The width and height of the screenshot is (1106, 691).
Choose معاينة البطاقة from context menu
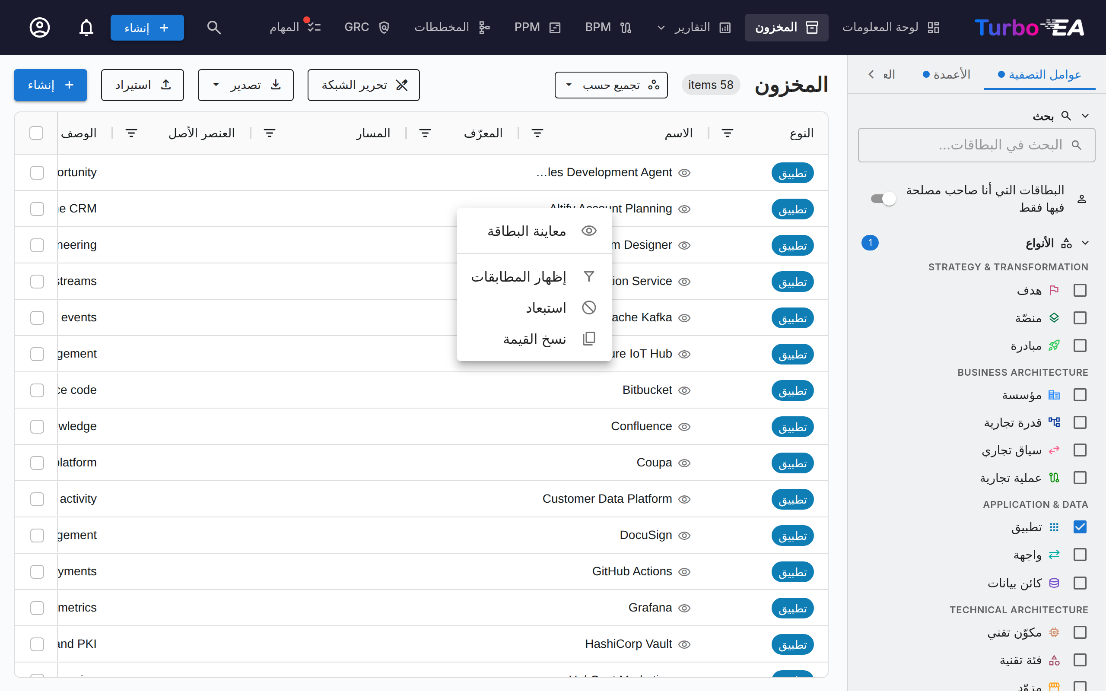click(x=534, y=231)
